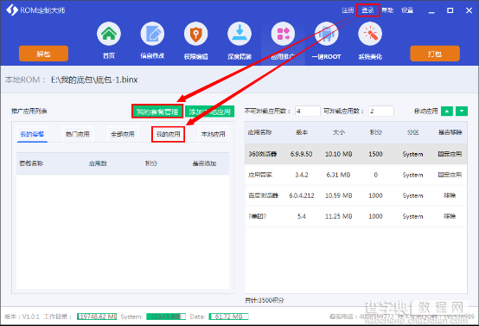Image resolution: width=479 pixels, height=326 pixels.
Task: Click 固定应用 in the 360浏览器 row
Action: coord(450,154)
